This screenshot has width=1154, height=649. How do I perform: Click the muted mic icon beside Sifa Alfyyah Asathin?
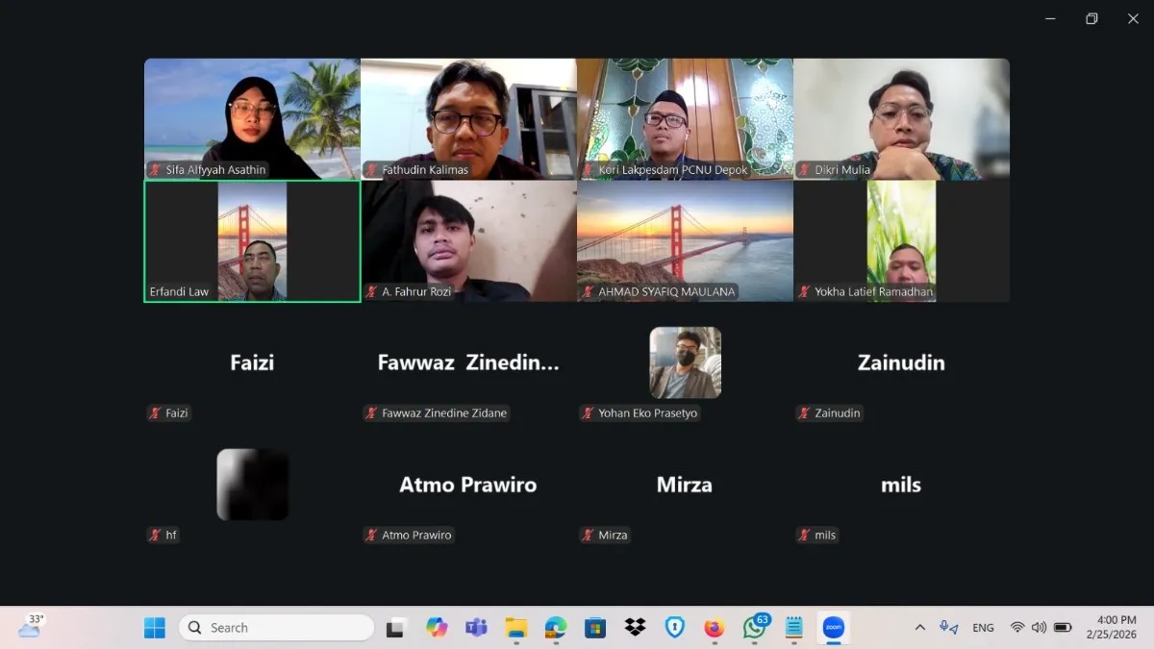coord(155,170)
